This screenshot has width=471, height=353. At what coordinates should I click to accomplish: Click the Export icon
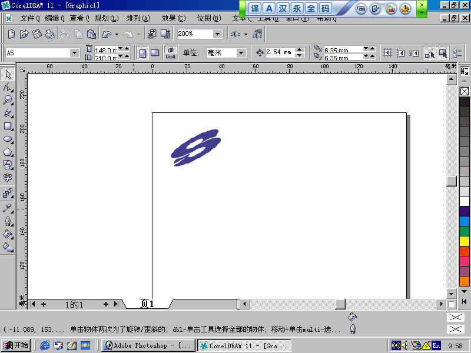coord(165,34)
